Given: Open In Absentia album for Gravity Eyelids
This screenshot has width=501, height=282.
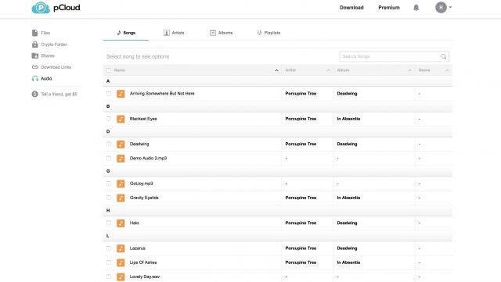Looking at the screenshot, I should [348, 198].
